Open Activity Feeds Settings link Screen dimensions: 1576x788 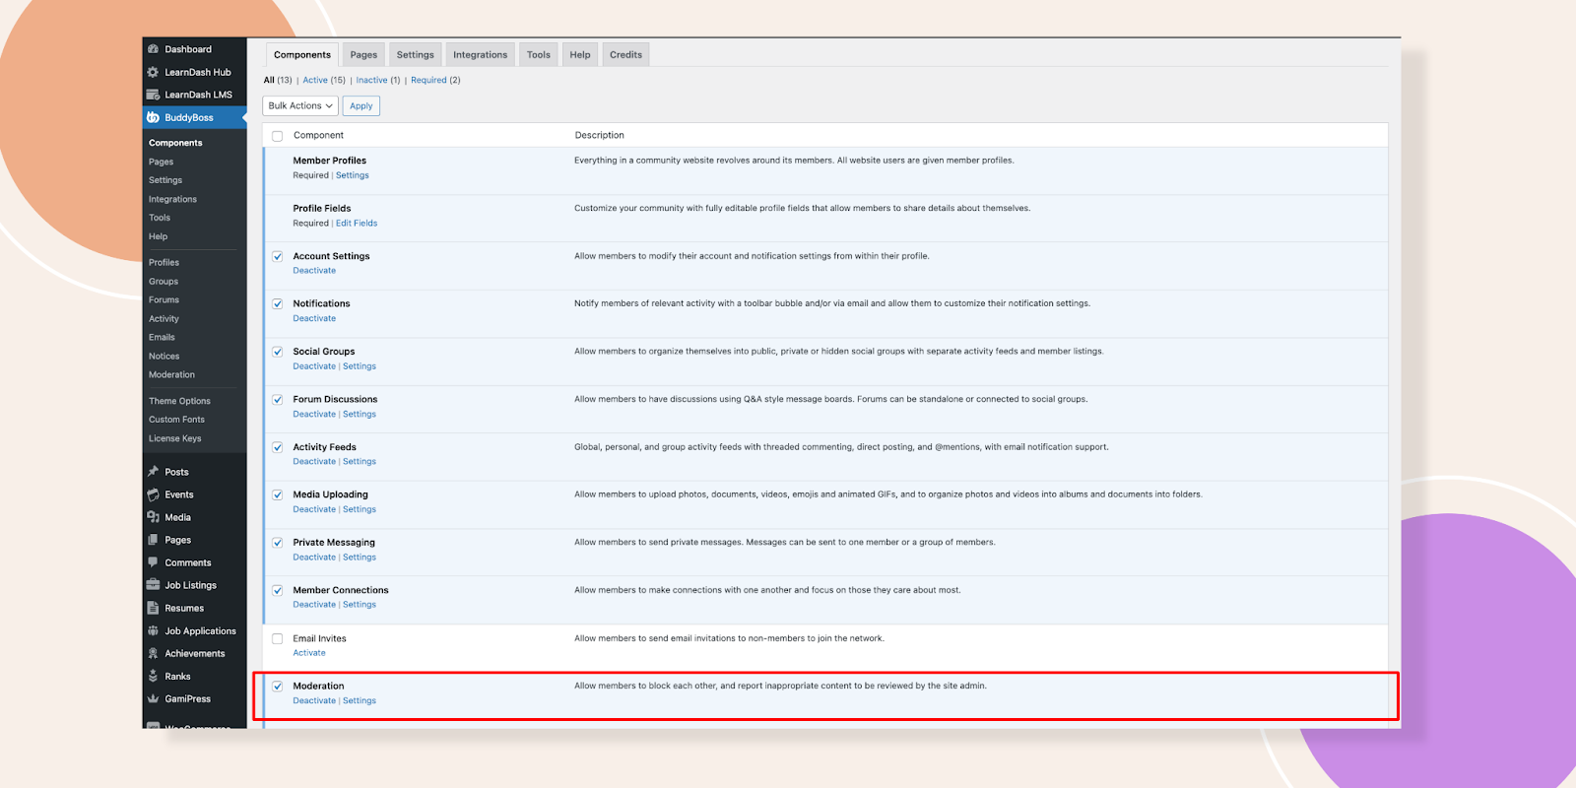coord(360,462)
